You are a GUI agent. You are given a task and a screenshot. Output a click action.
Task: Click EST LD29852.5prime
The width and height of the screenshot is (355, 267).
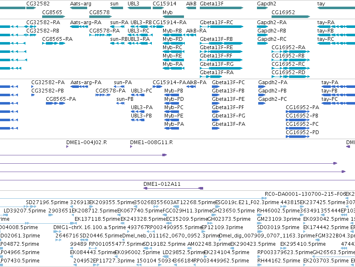click(x=166, y=257)
